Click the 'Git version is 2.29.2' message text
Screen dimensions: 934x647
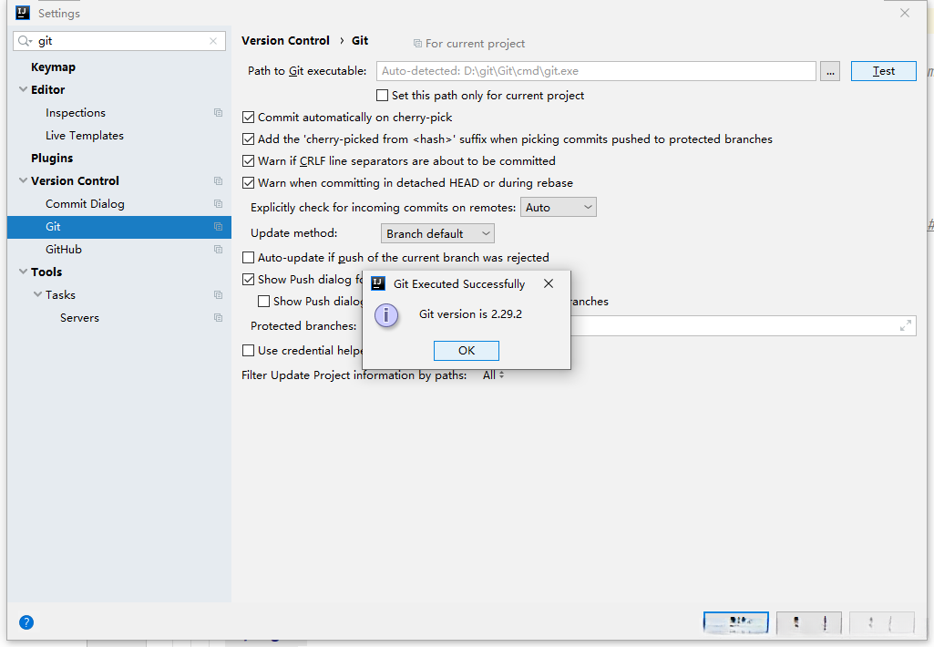coord(470,314)
